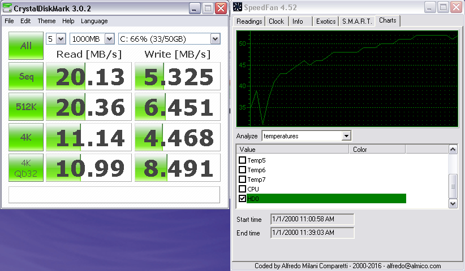This screenshot has height=271, width=465.
Task: Start the Seq sequential test
Action: (26, 76)
